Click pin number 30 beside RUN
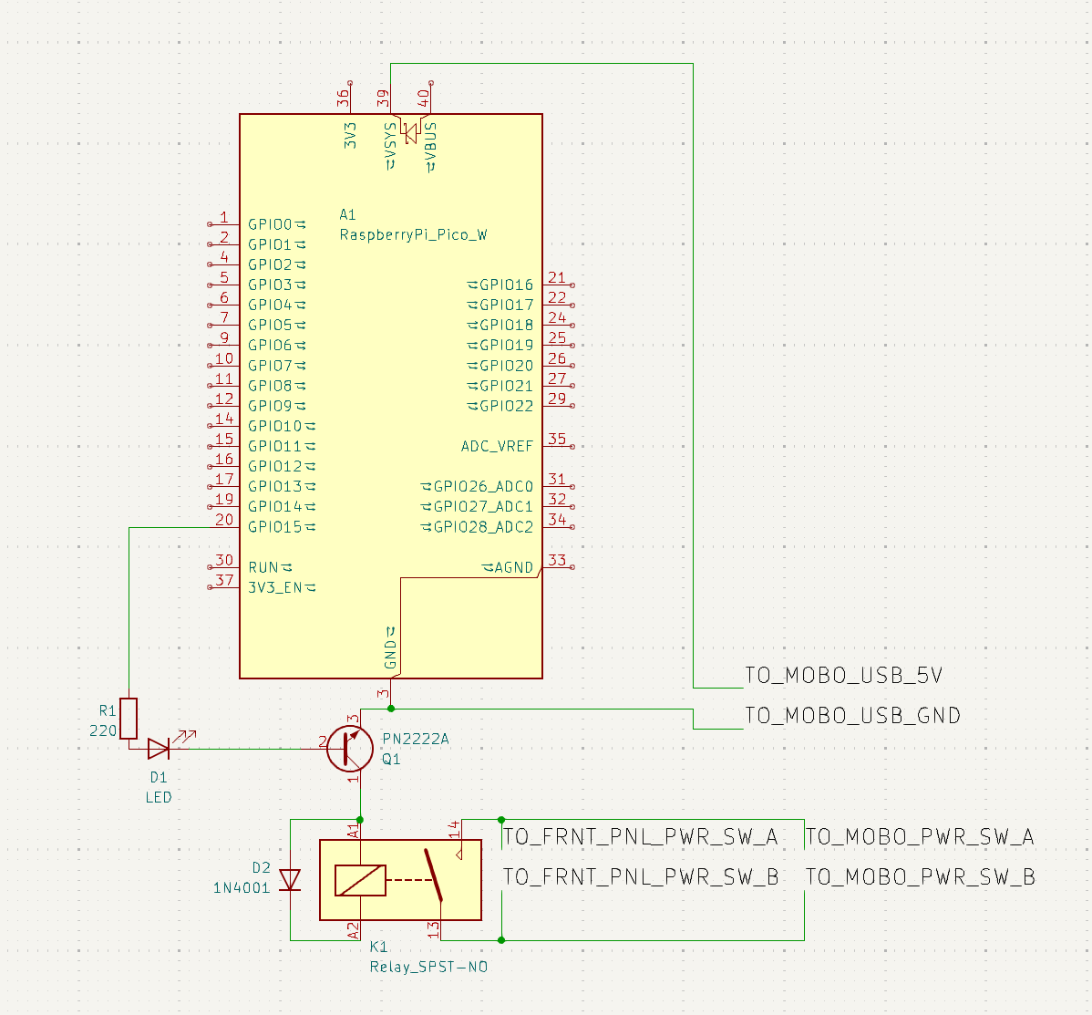Viewport: 1092px width, 1015px height. coord(224,560)
